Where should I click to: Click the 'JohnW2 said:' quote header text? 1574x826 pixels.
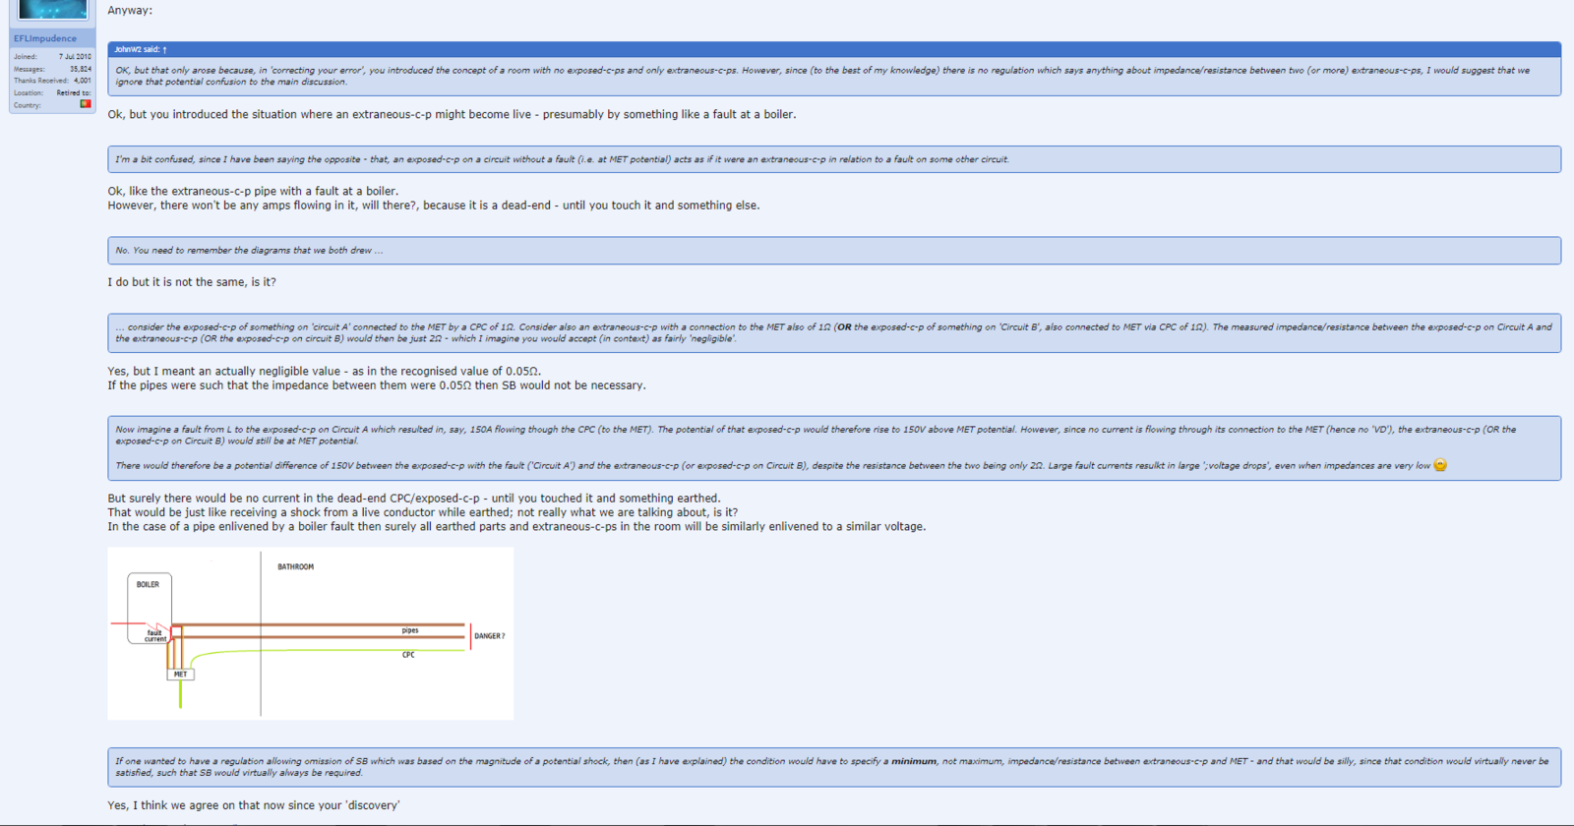pyautogui.click(x=137, y=49)
